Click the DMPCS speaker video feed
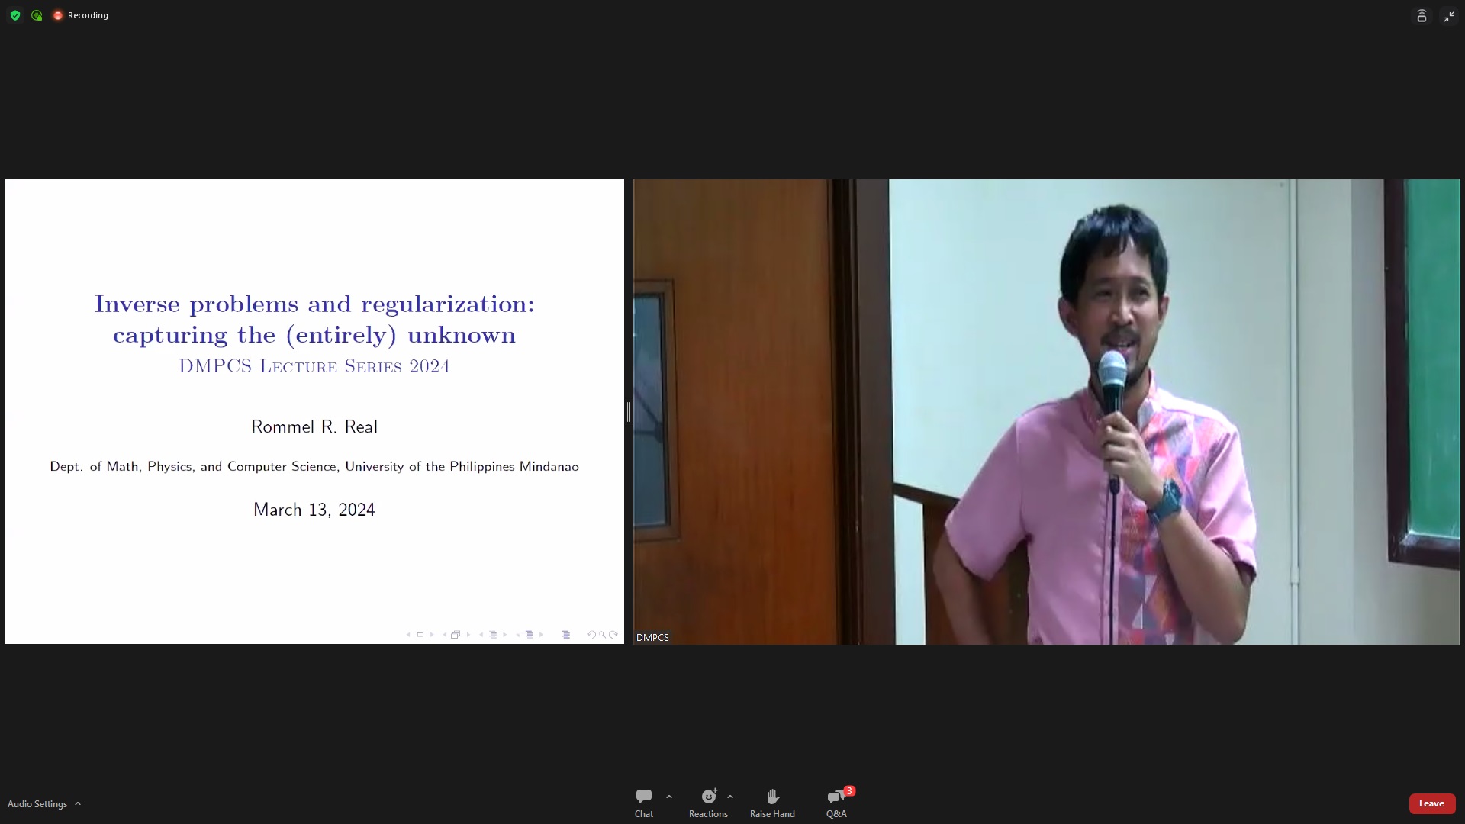This screenshot has height=824, width=1465. click(1046, 412)
